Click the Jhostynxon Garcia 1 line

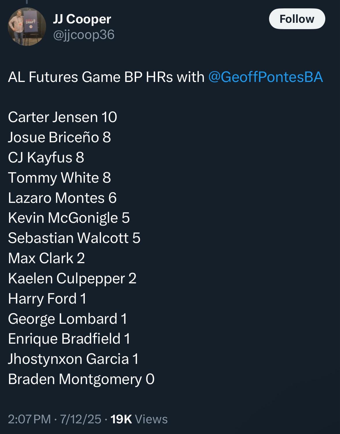[73, 359]
